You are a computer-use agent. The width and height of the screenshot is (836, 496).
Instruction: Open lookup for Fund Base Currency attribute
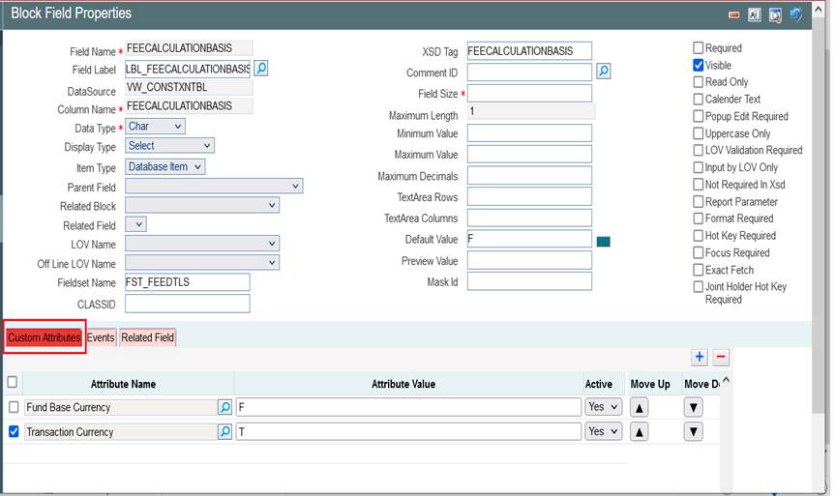[x=225, y=408]
